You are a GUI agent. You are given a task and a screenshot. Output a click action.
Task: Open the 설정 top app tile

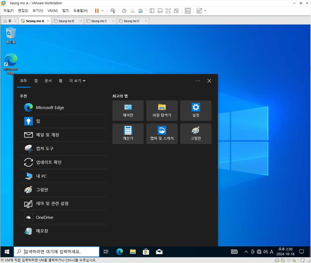click(x=196, y=111)
